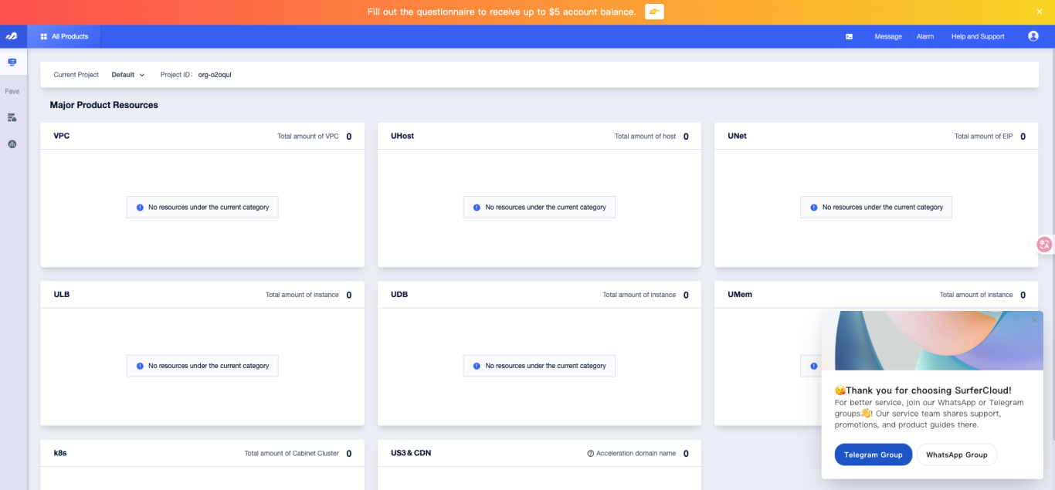Open the UHost card title
Screen dimensions: 1055x490
402,136
